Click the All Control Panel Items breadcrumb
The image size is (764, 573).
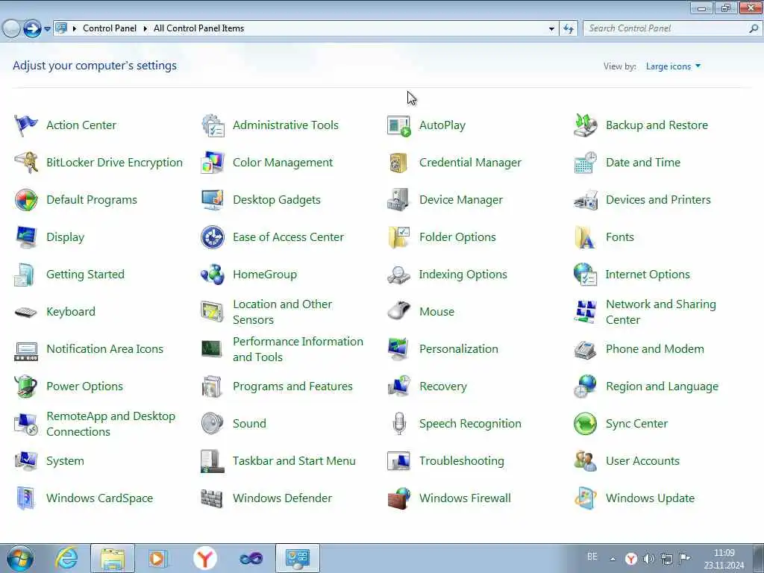(198, 28)
